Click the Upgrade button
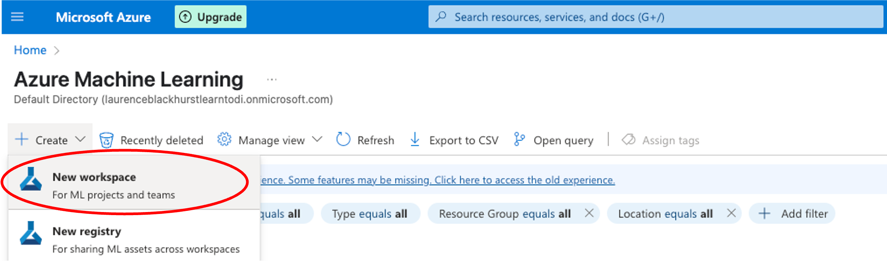The height and width of the screenshot is (262, 887). click(210, 17)
